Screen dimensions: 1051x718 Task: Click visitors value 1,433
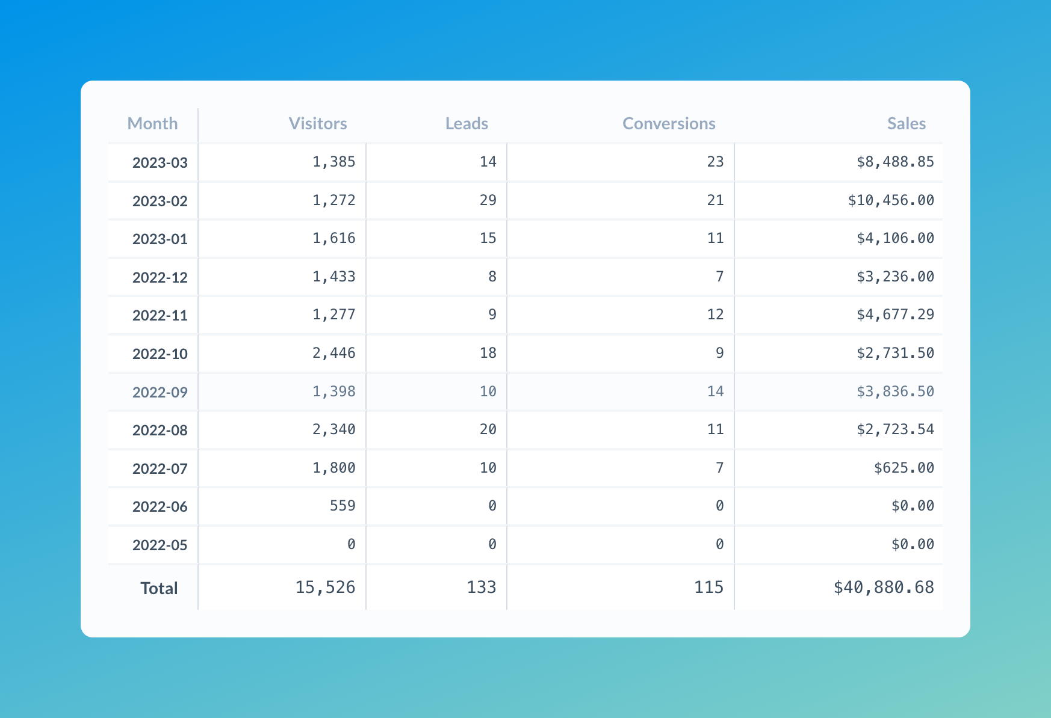pos(334,277)
